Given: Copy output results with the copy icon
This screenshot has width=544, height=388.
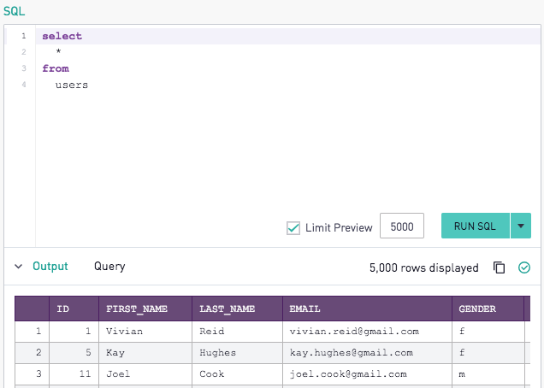Looking at the screenshot, I should click(x=499, y=267).
